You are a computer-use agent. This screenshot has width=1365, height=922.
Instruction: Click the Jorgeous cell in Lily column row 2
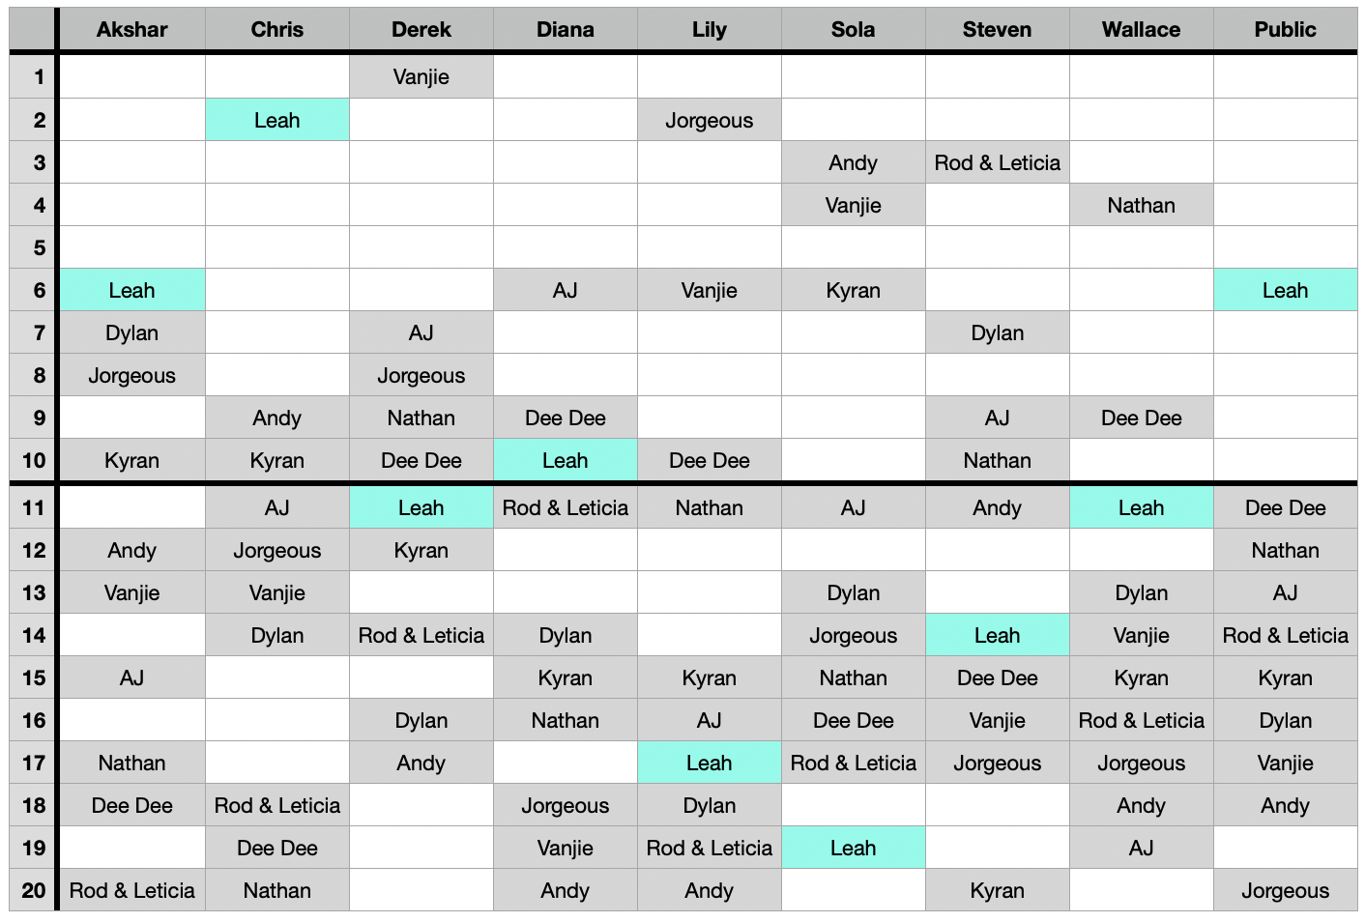(710, 120)
